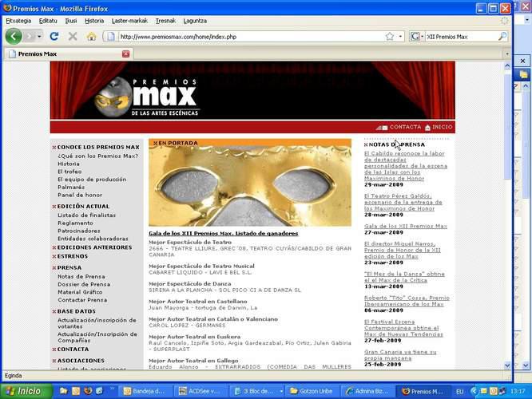The width and height of the screenshot is (532, 399).
Task: Open the Fitxategia menu
Action: (x=18, y=21)
